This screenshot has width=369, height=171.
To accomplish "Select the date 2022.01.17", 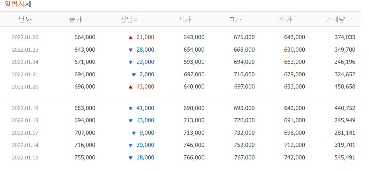I will (x=25, y=133).
